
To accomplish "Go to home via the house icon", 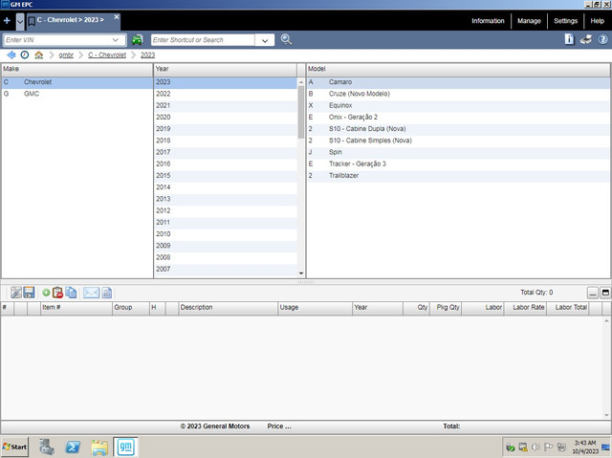I will 38,55.
